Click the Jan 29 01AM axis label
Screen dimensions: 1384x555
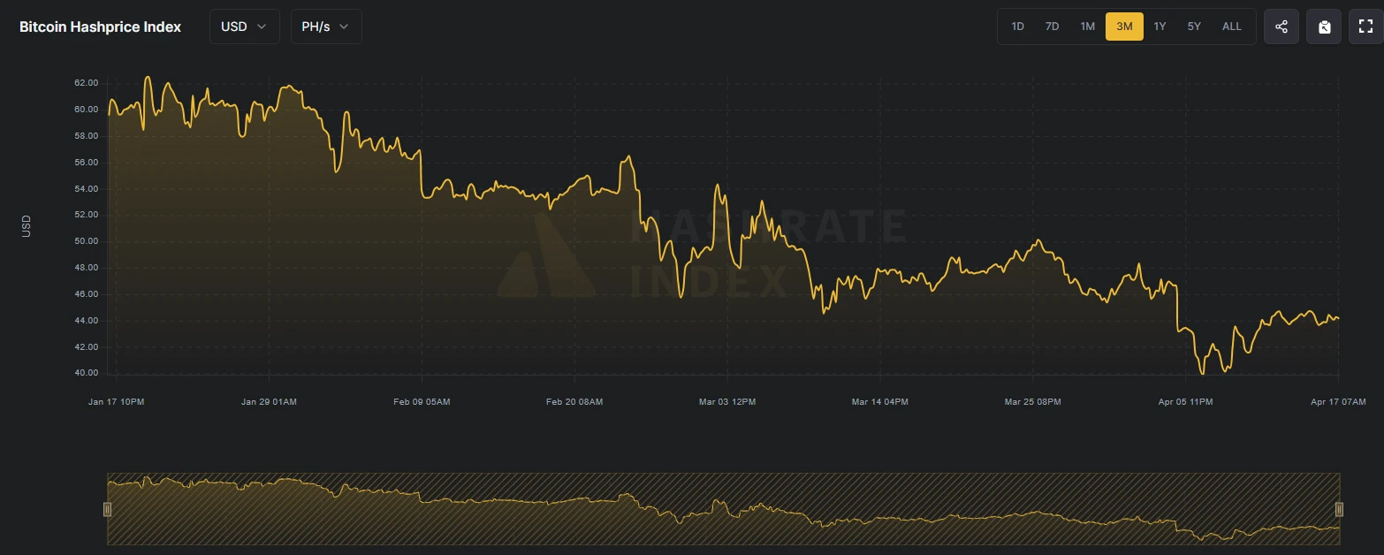click(269, 402)
